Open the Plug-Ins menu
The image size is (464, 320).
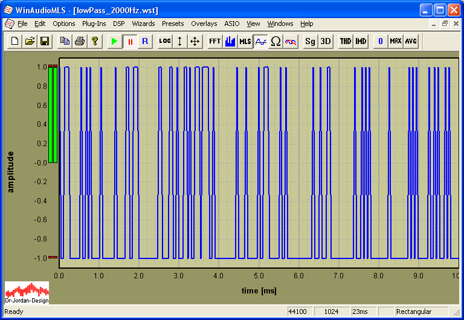click(94, 24)
